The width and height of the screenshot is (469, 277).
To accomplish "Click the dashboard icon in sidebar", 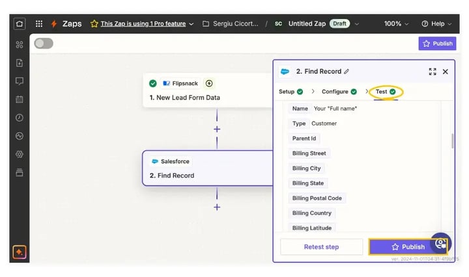I will (x=20, y=45).
